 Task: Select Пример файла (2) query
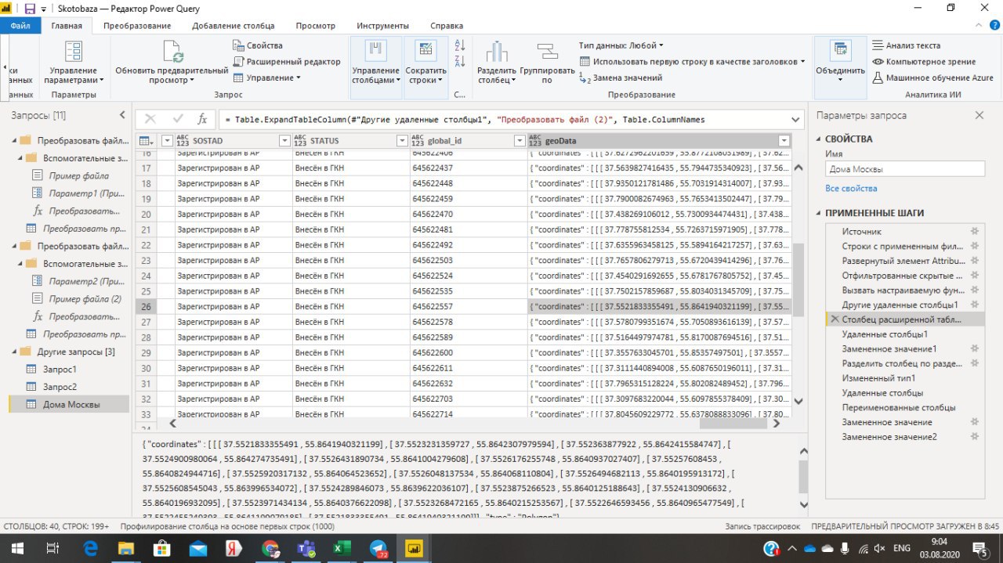pyautogui.click(x=85, y=299)
